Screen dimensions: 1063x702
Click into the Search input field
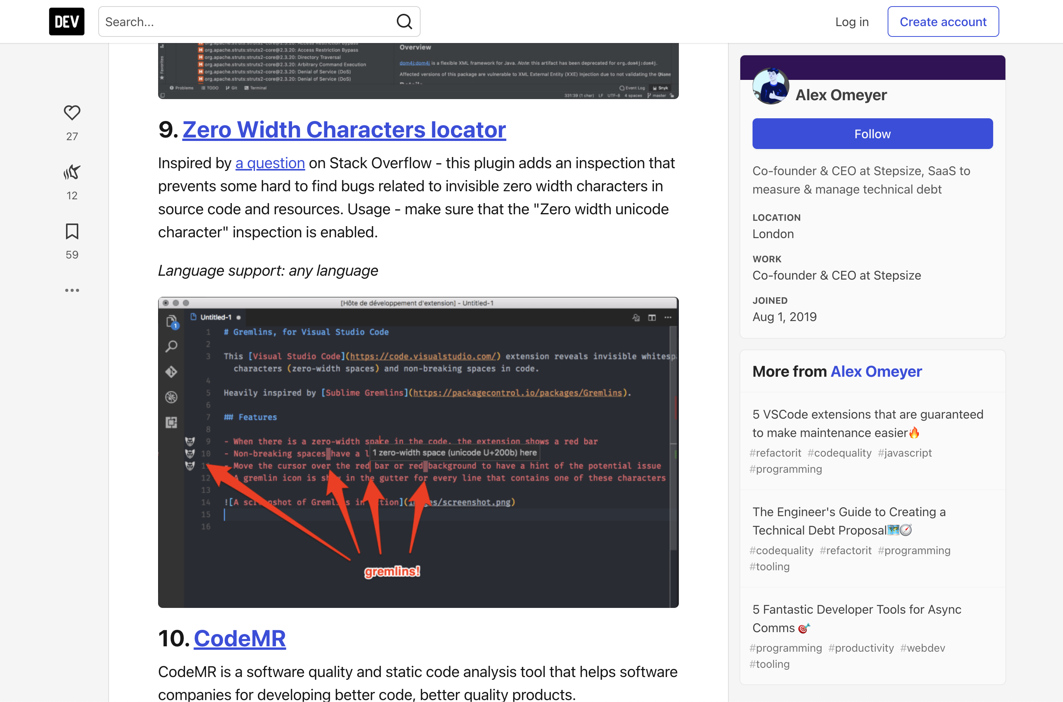point(246,22)
